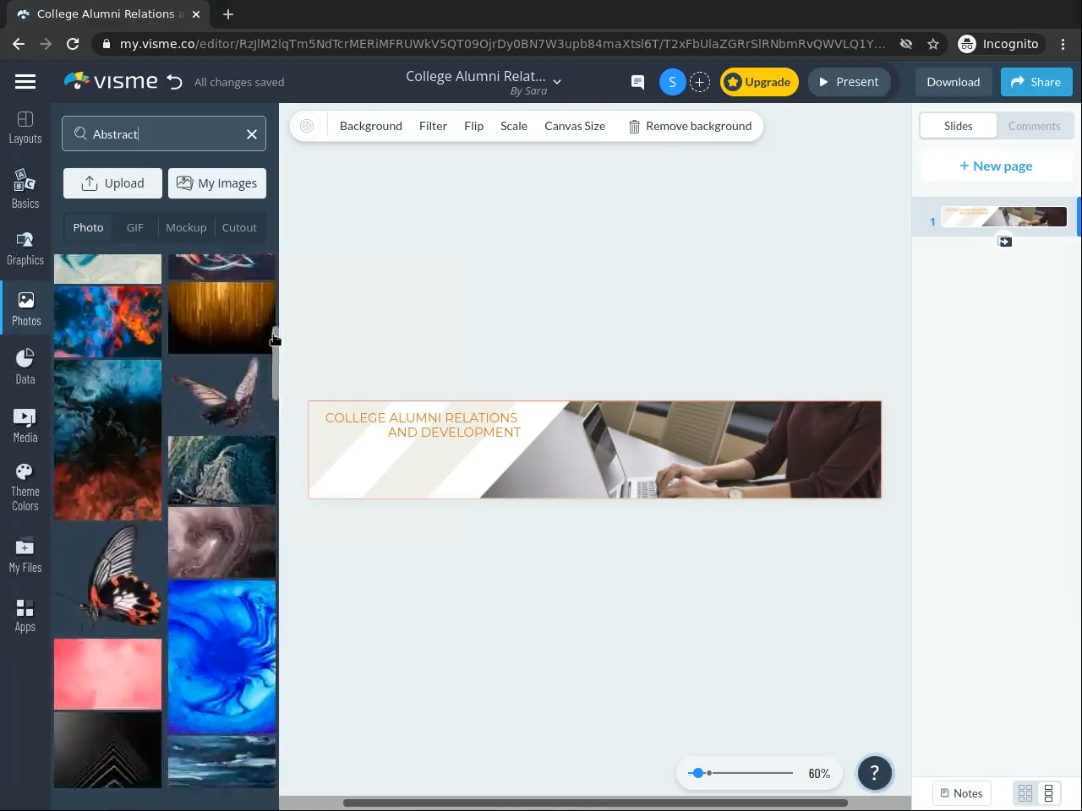Go back in browser history
Screen dimensions: 1082x811
pyautogui.click(x=19, y=44)
